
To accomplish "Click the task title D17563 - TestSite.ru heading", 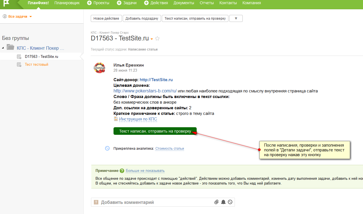I will pos(120,38).
